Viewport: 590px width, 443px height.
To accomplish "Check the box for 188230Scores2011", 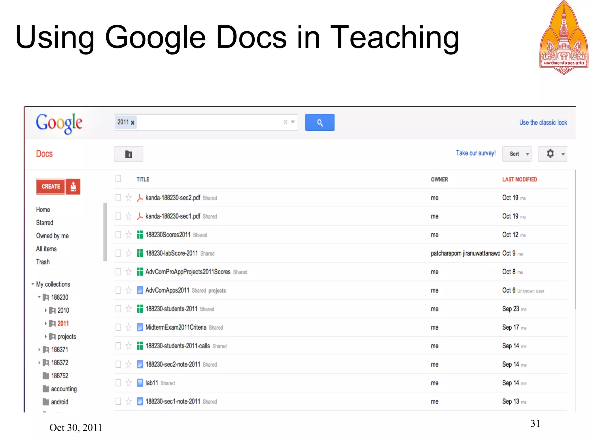I will click(x=118, y=235).
